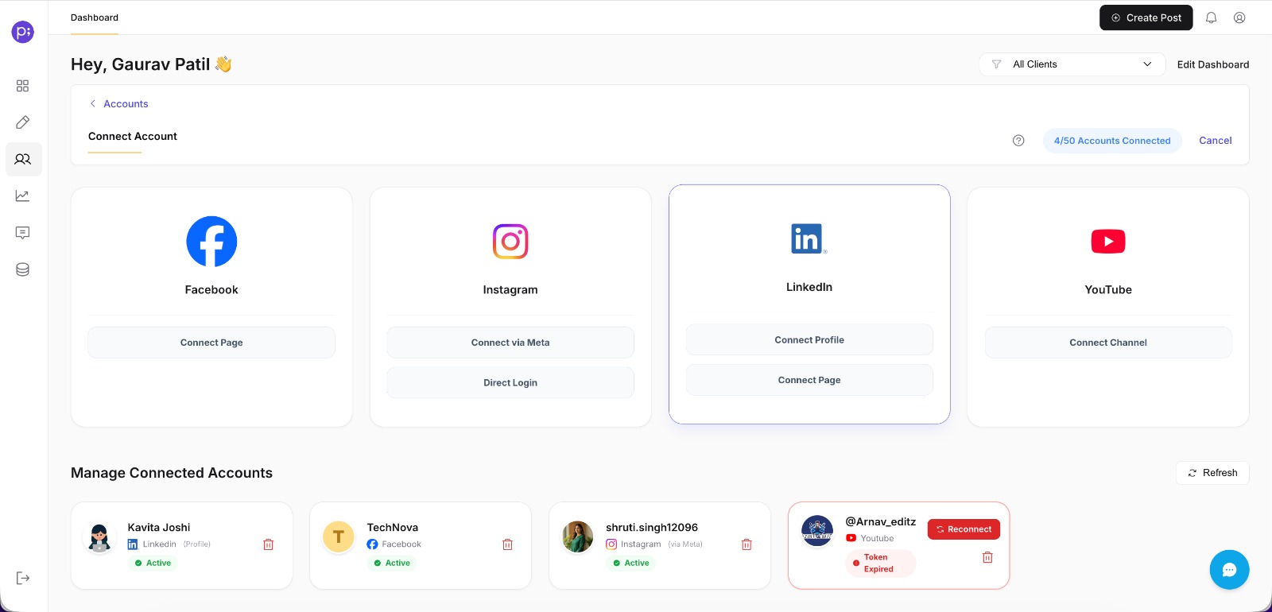The image size is (1272, 612).
Task: Click the Manage Connected Accounts heading
Action: click(x=172, y=473)
